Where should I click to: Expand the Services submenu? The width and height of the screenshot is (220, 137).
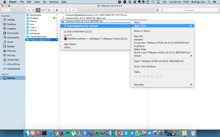point(162,85)
